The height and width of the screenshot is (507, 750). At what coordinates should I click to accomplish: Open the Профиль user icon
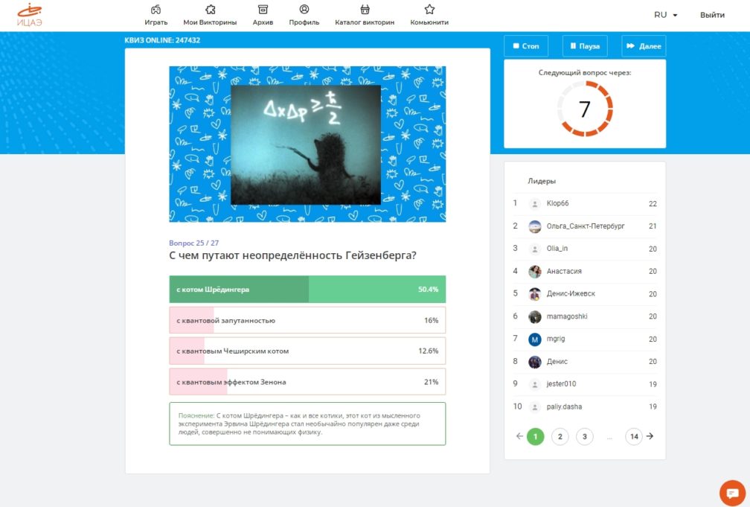[304, 10]
